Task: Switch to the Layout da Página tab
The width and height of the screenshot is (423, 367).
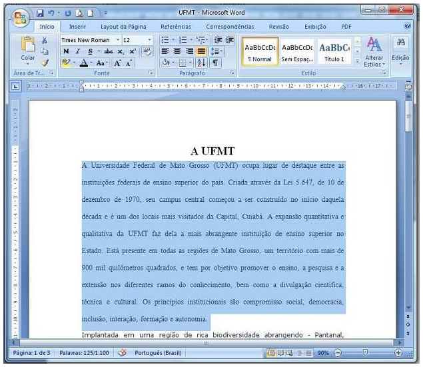Action: (123, 27)
